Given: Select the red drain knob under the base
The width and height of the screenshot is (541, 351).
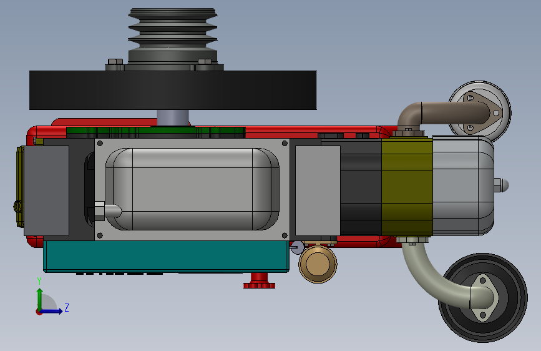Looking at the screenshot, I should pyautogui.click(x=260, y=280).
